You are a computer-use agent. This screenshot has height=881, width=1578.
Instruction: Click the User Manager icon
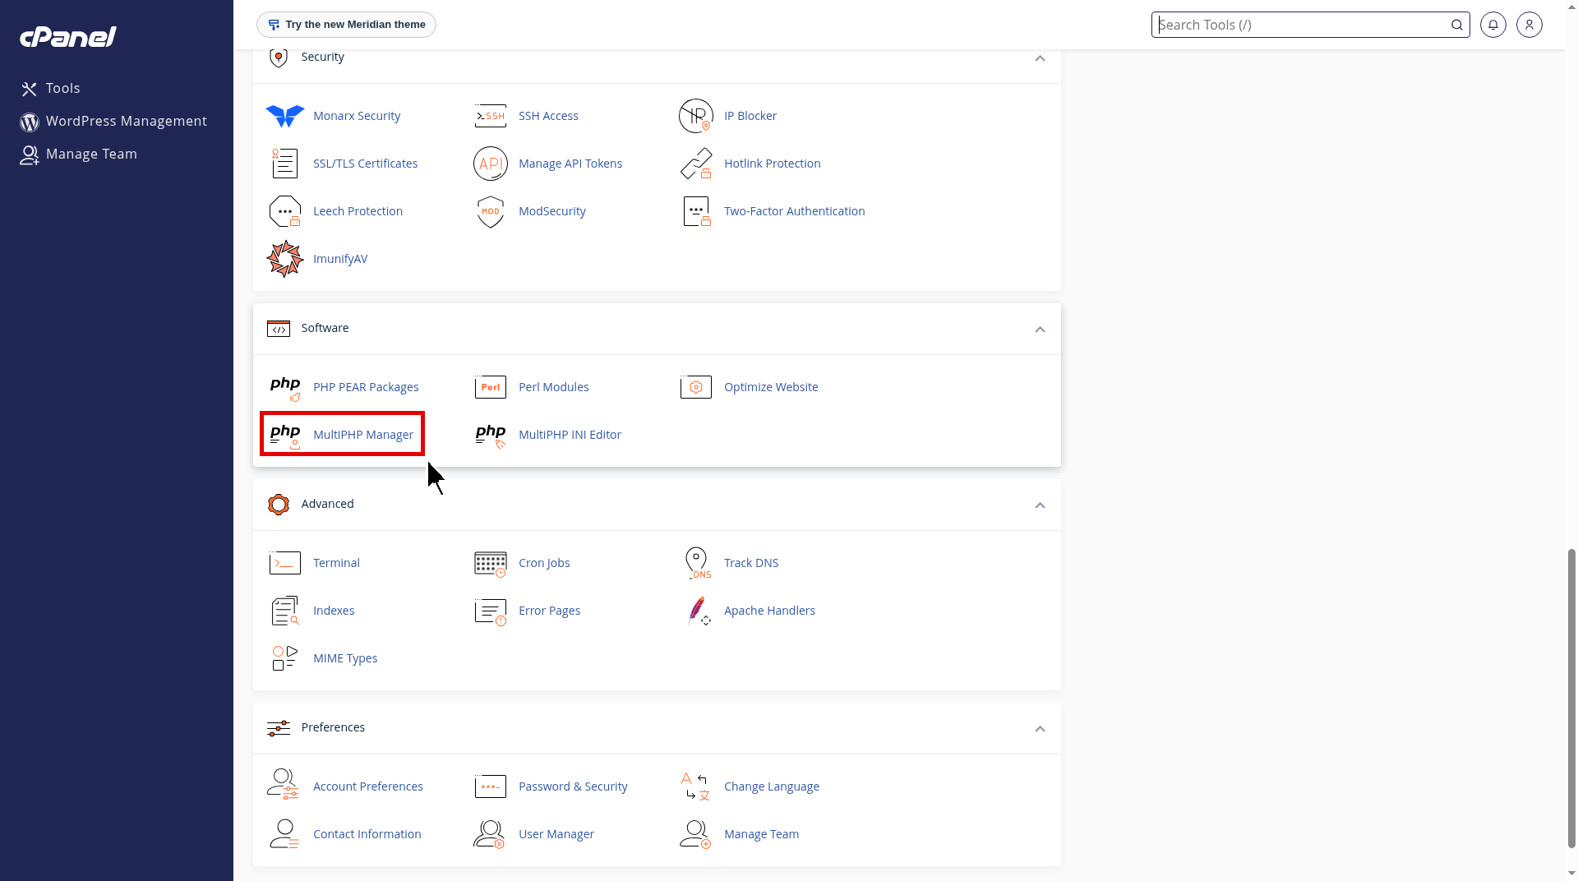point(491,834)
